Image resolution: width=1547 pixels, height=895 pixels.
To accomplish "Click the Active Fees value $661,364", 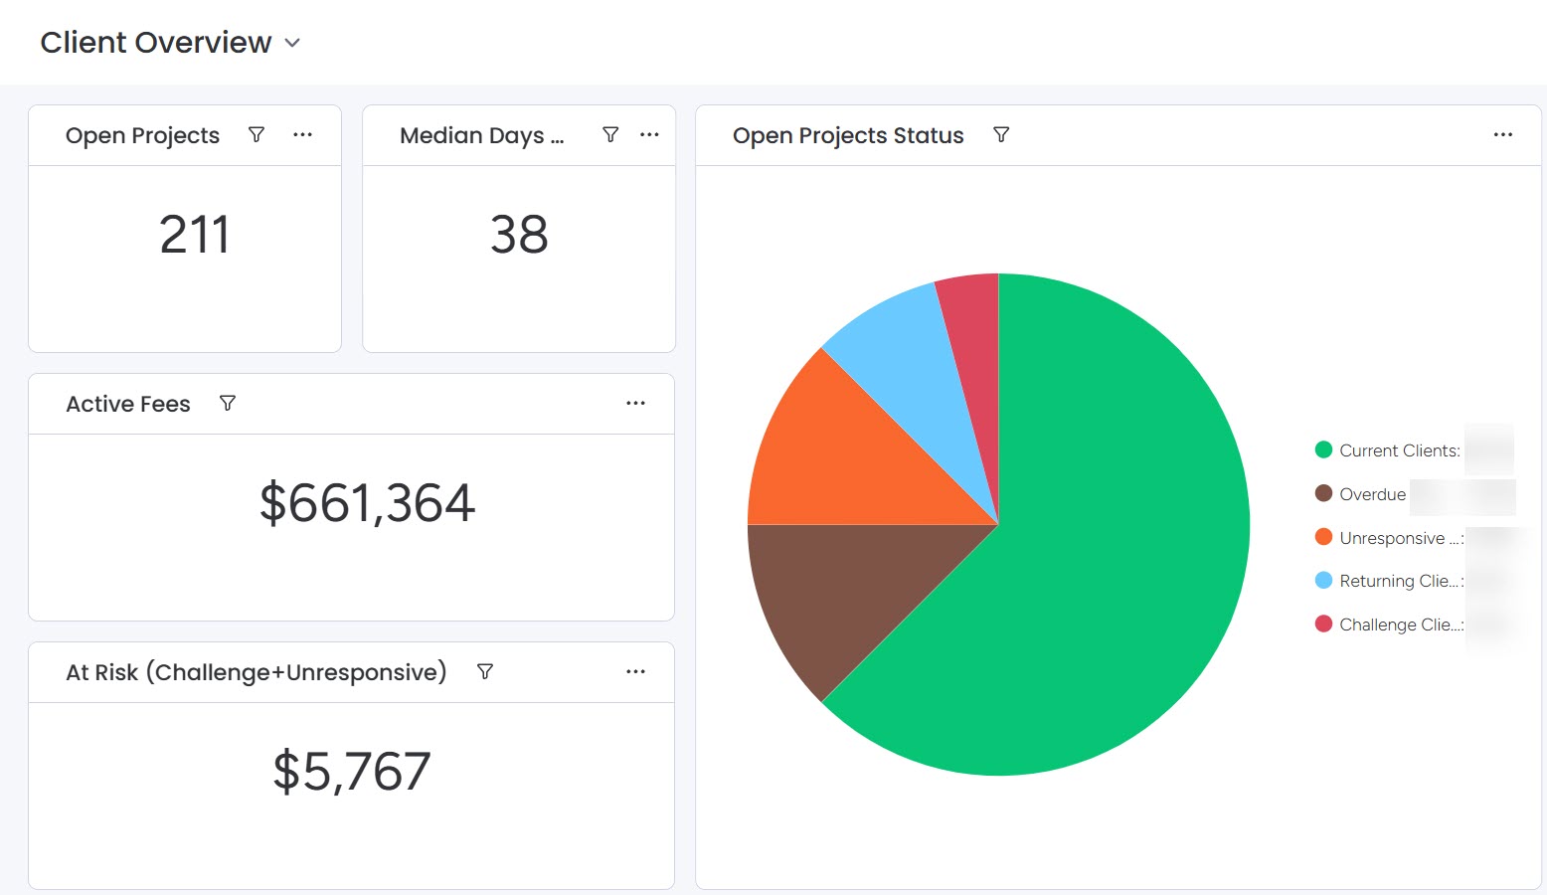I will 367,504.
